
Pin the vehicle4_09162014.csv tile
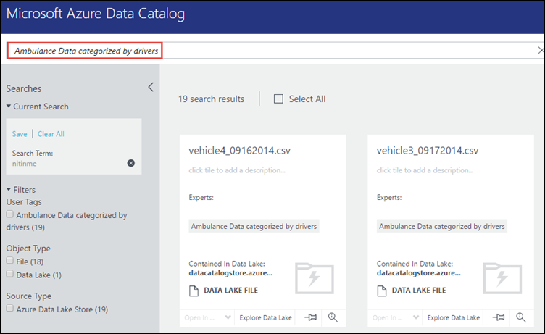pos(310,317)
